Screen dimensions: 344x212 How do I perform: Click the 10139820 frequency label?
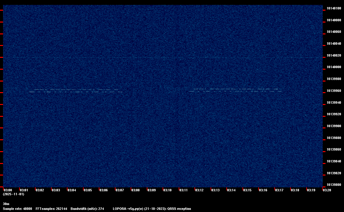(334, 173)
